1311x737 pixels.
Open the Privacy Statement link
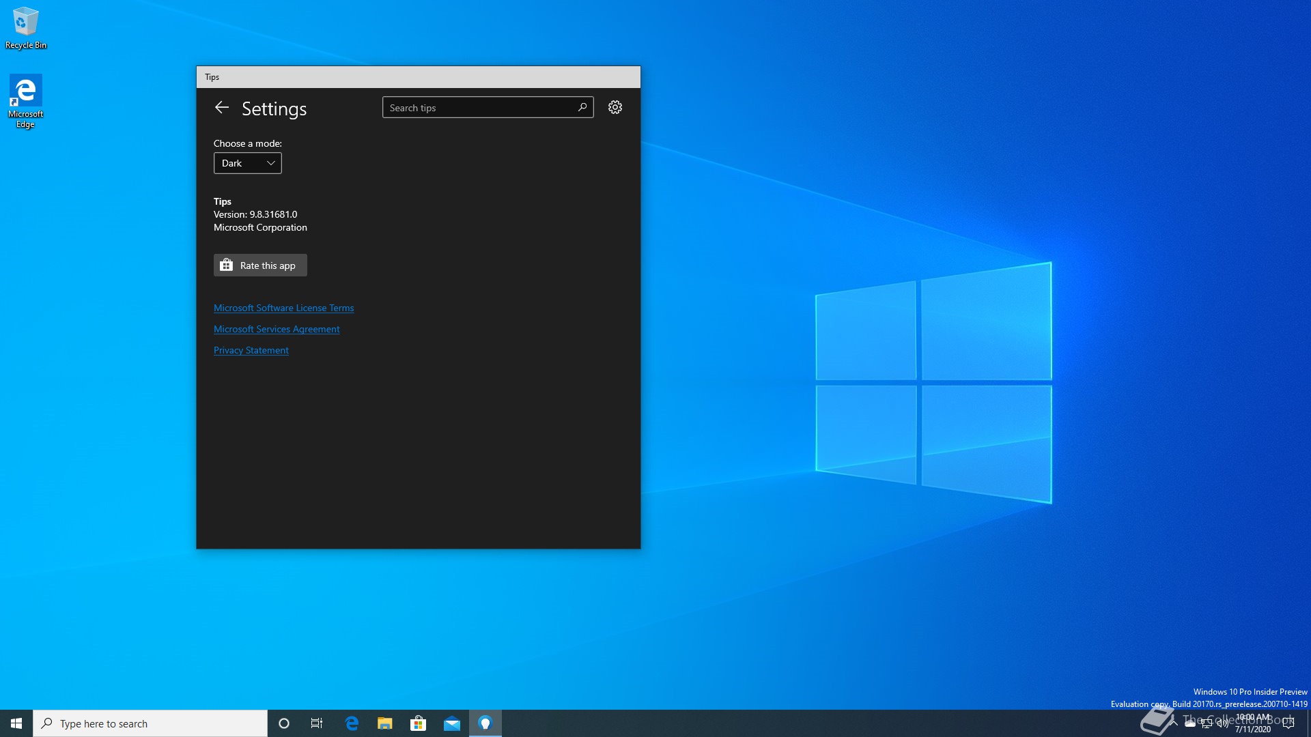coord(251,350)
